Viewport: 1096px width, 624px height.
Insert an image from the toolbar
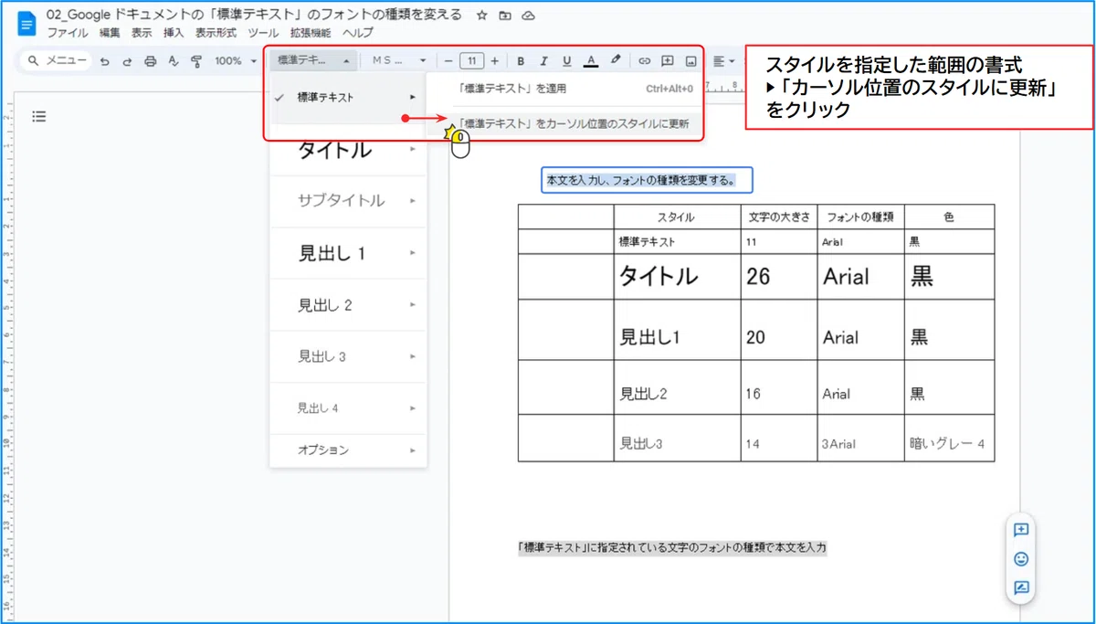(690, 61)
